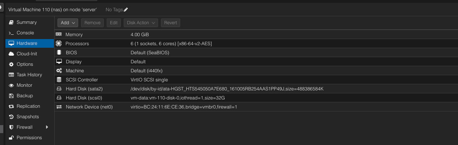Click the Edit button in toolbar
Screen dimensions: 458x145
coord(114,23)
